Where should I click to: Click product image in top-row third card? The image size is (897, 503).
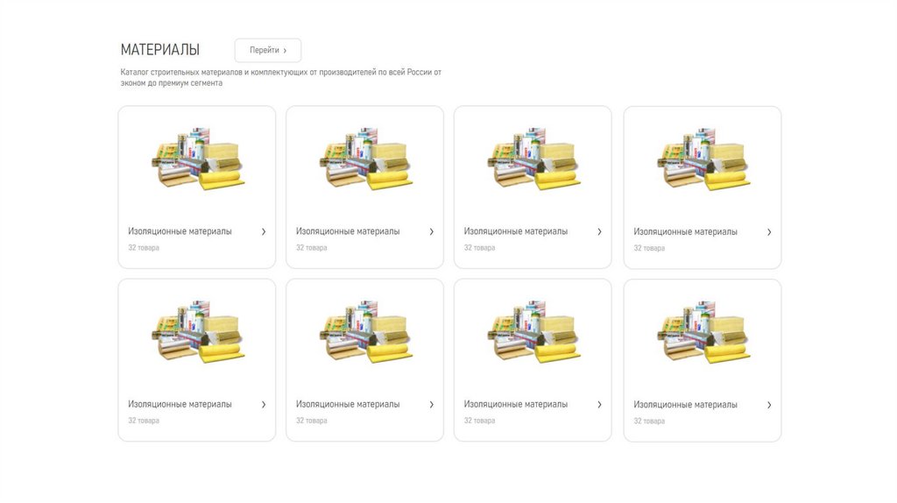533,159
